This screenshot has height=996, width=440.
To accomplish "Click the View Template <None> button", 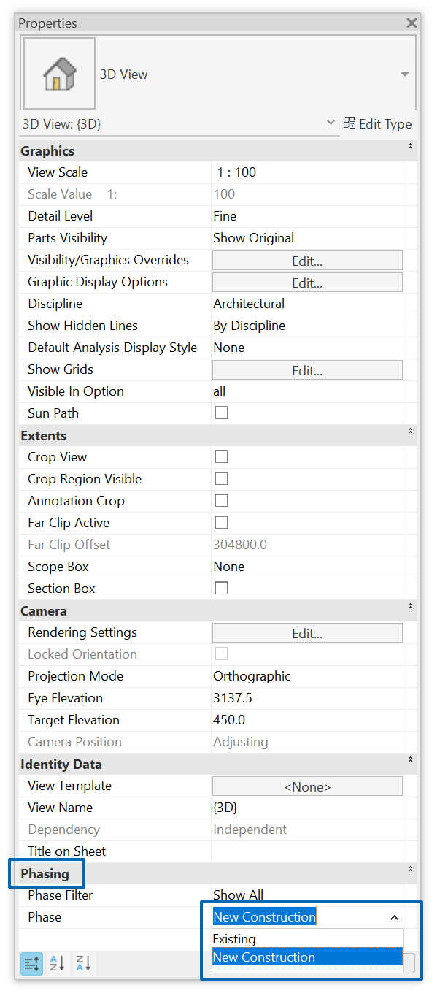I will [x=307, y=786].
